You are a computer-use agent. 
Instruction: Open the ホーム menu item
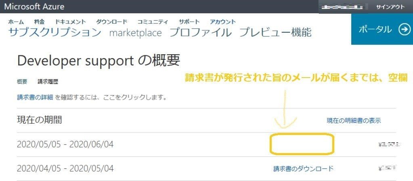point(16,22)
